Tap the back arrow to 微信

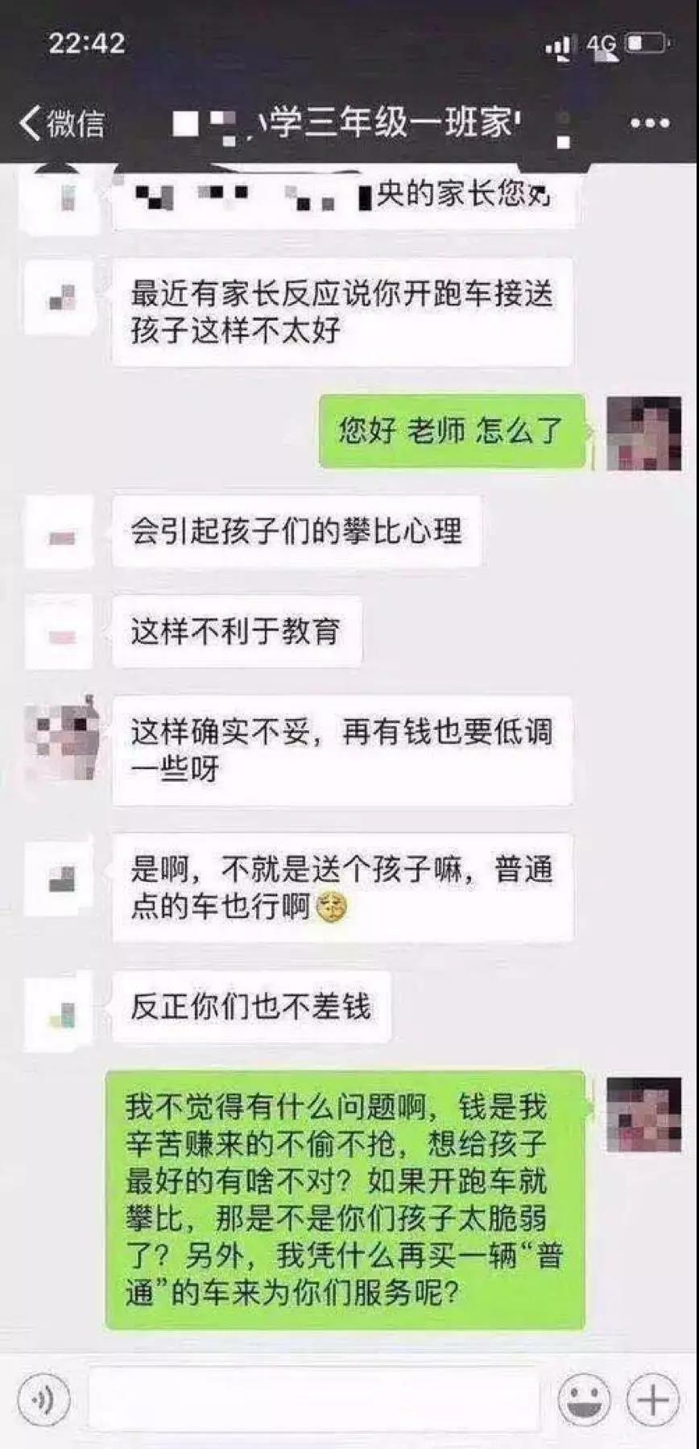point(61,123)
